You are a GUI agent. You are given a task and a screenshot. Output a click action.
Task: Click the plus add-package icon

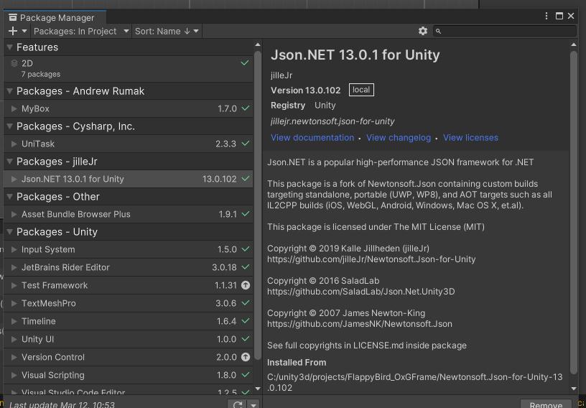click(13, 31)
